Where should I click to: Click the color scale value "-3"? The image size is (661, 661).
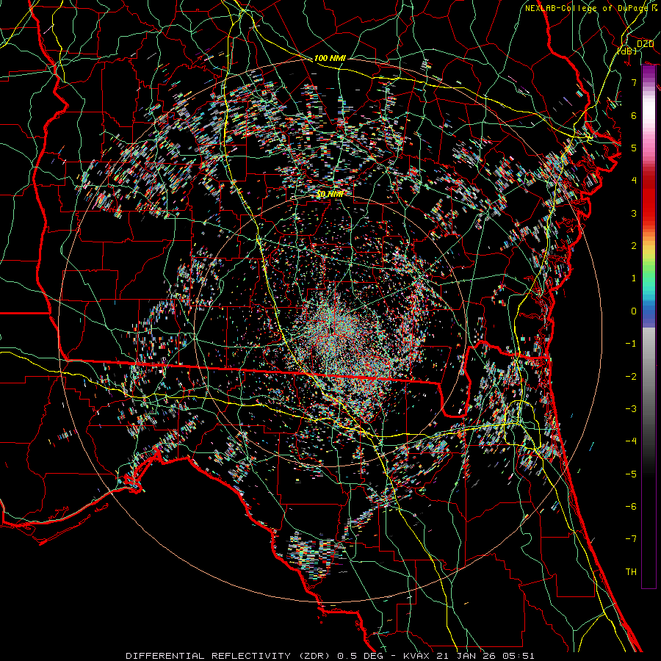(x=631, y=409)
